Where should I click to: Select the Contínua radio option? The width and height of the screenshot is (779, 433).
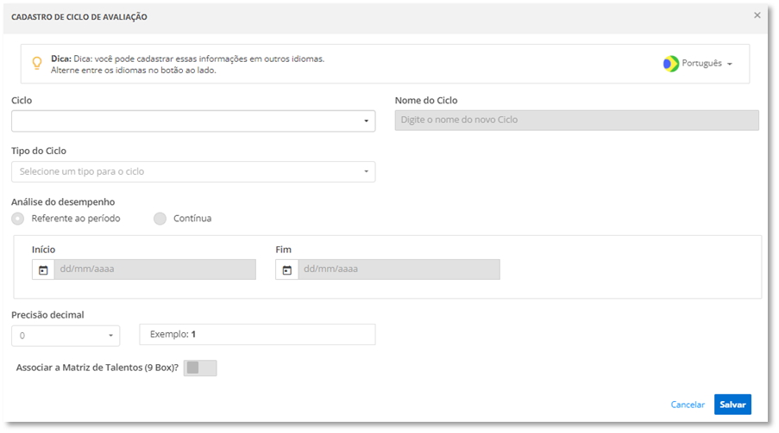click(160, 219)
